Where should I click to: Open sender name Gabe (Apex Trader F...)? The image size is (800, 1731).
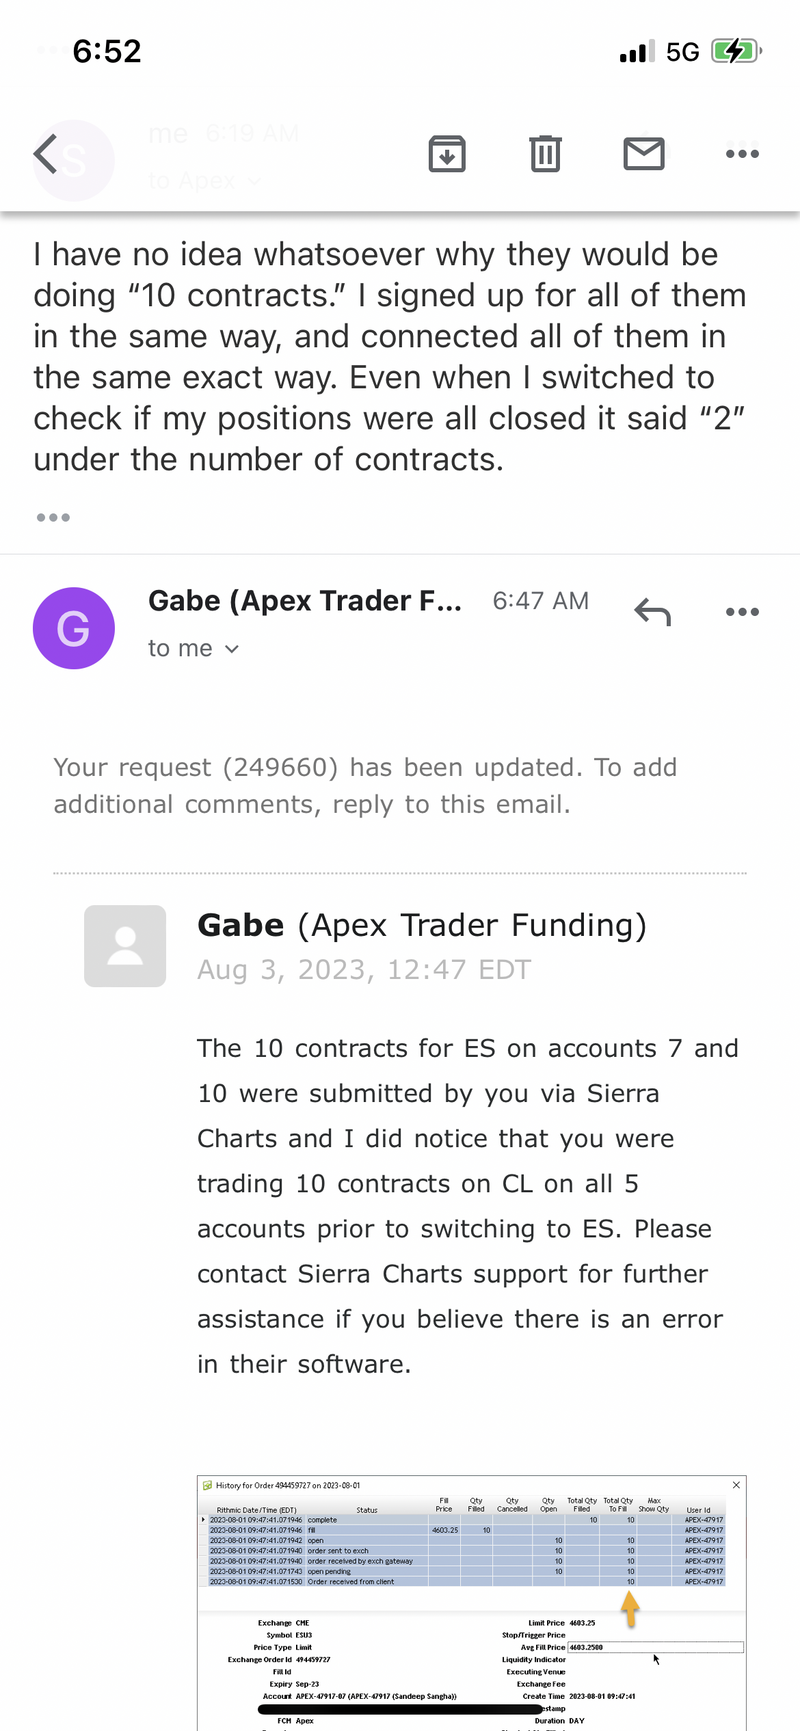click(305, 601)
